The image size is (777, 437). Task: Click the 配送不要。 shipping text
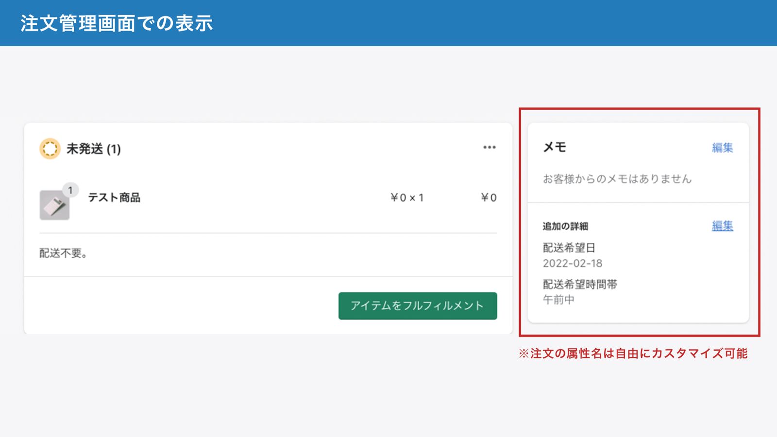coord(63,253)
